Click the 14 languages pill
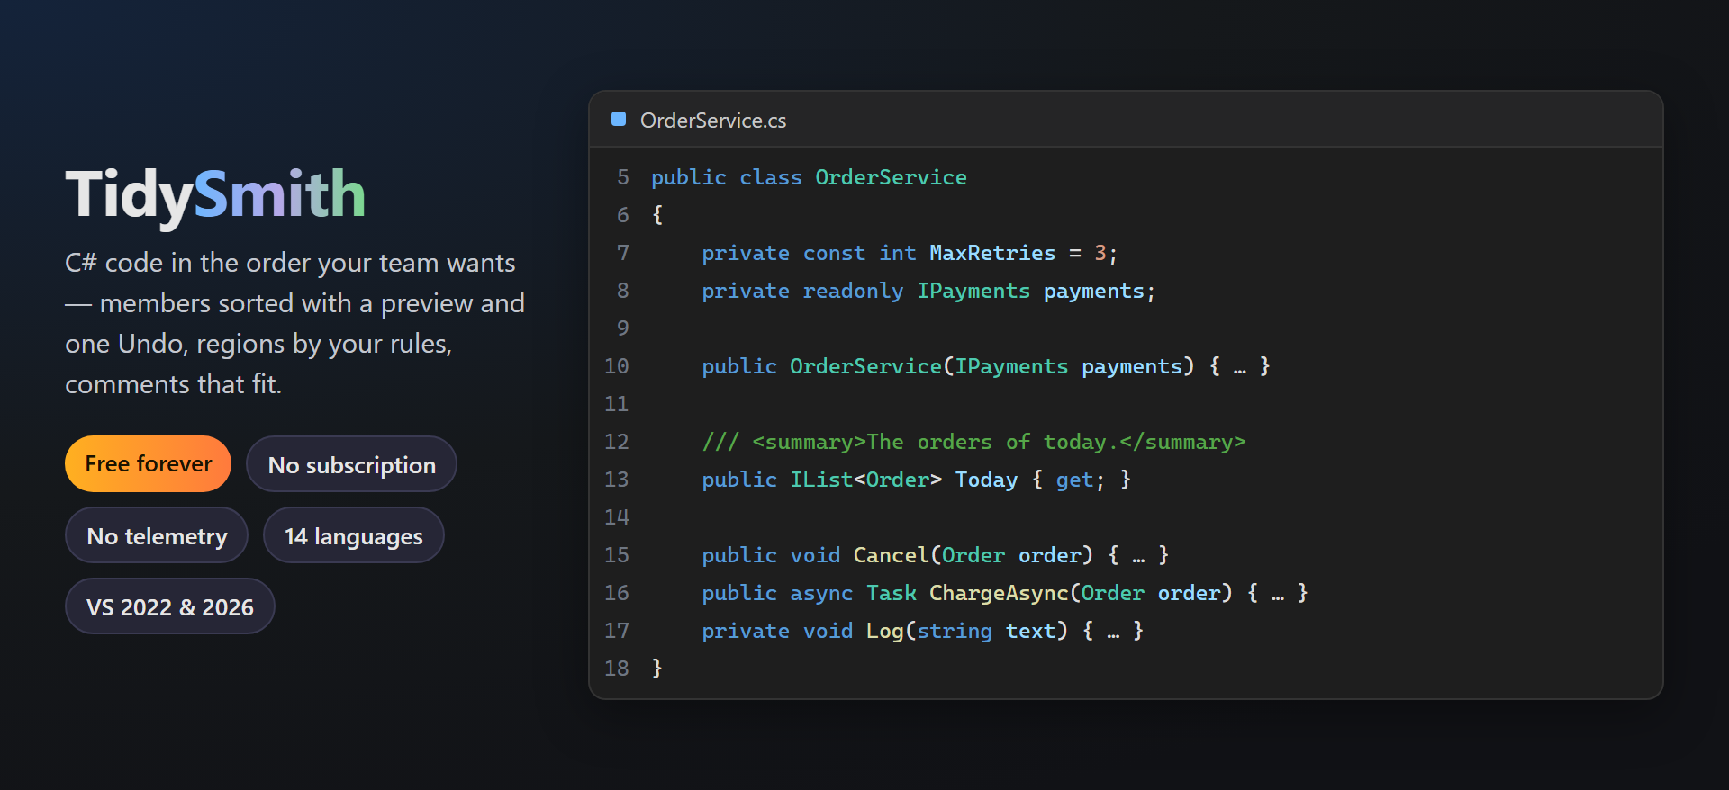Image resolution: width=1729 pixels, height=790 pixels. tap(354, 535)
